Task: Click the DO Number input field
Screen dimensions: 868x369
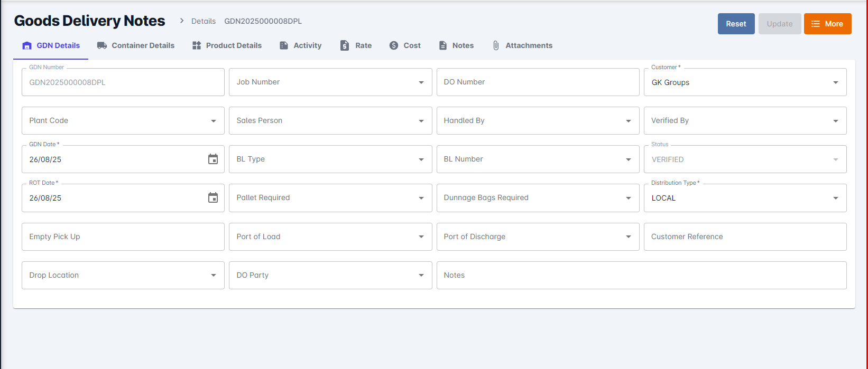Action: pos(538,82)
